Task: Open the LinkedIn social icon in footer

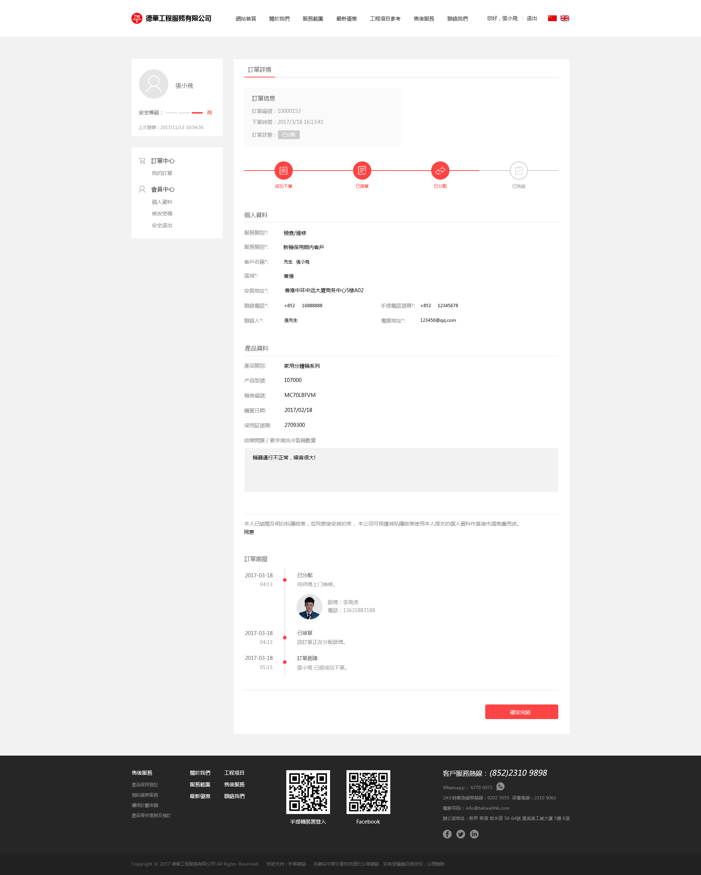Action: [x=474, y=834]
